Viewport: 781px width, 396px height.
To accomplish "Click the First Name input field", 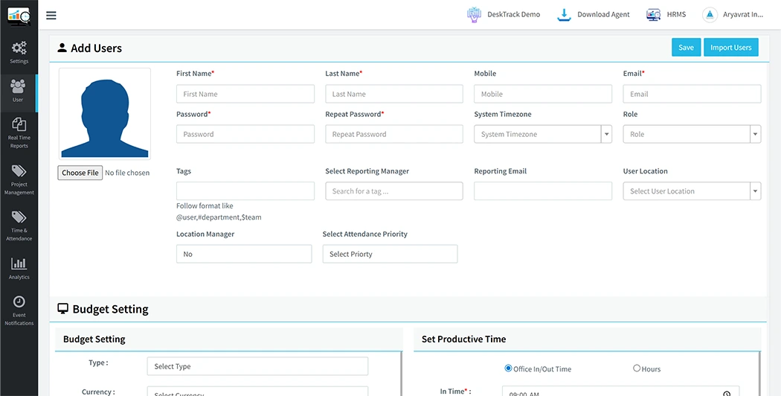I will point(245,94).
